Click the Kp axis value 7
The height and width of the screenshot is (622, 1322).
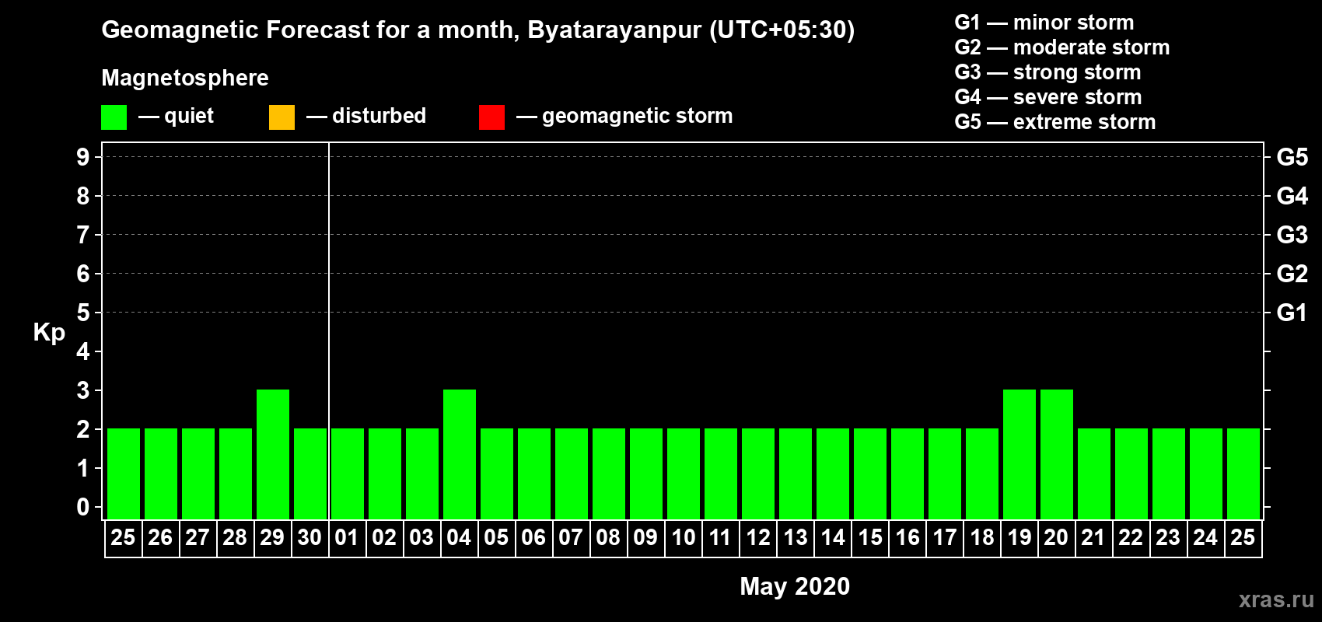[83, 235]
